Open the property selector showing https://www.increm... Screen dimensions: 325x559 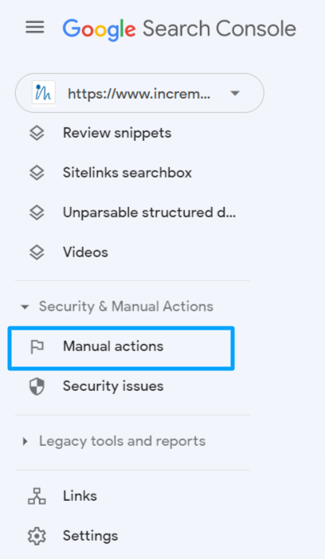point(139,93)
